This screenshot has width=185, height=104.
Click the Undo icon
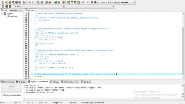[x=30, y=2]
